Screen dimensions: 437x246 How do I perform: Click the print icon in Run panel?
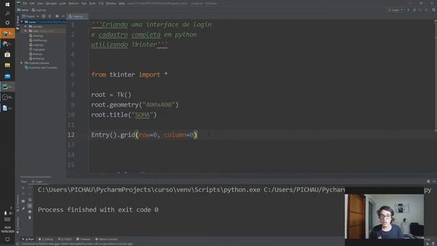point(30,212)
